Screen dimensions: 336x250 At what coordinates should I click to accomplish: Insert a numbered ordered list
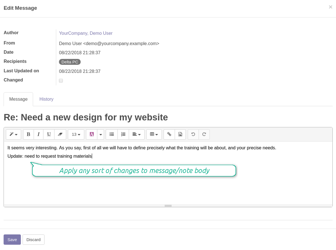[x=123, y=134]
